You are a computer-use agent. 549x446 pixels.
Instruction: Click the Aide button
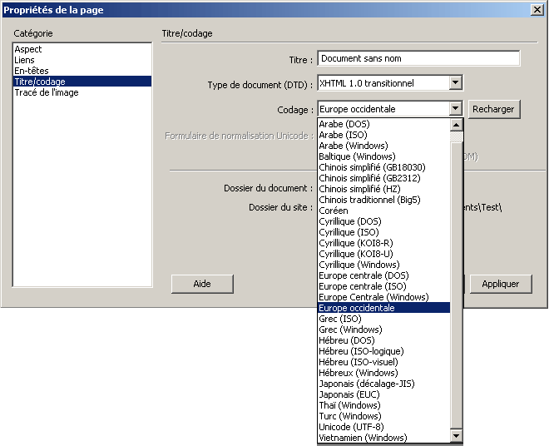click(x=202, y=284)
